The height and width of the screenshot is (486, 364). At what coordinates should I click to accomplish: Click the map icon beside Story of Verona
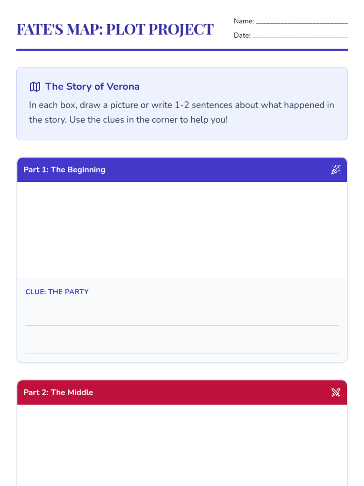pos(35,87)
